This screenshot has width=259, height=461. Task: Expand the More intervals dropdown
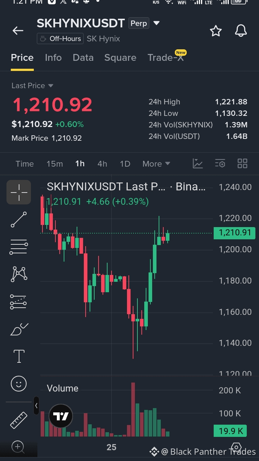coord(156,164)
